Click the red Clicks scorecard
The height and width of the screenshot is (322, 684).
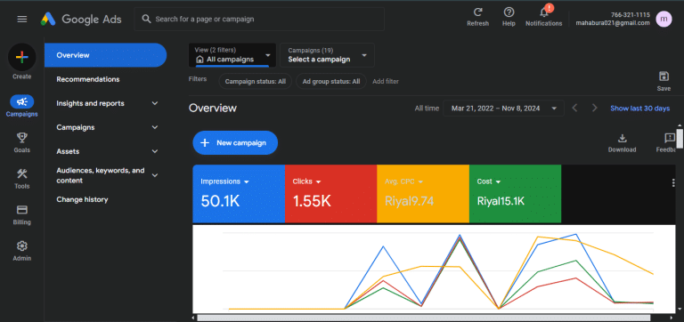330,194
